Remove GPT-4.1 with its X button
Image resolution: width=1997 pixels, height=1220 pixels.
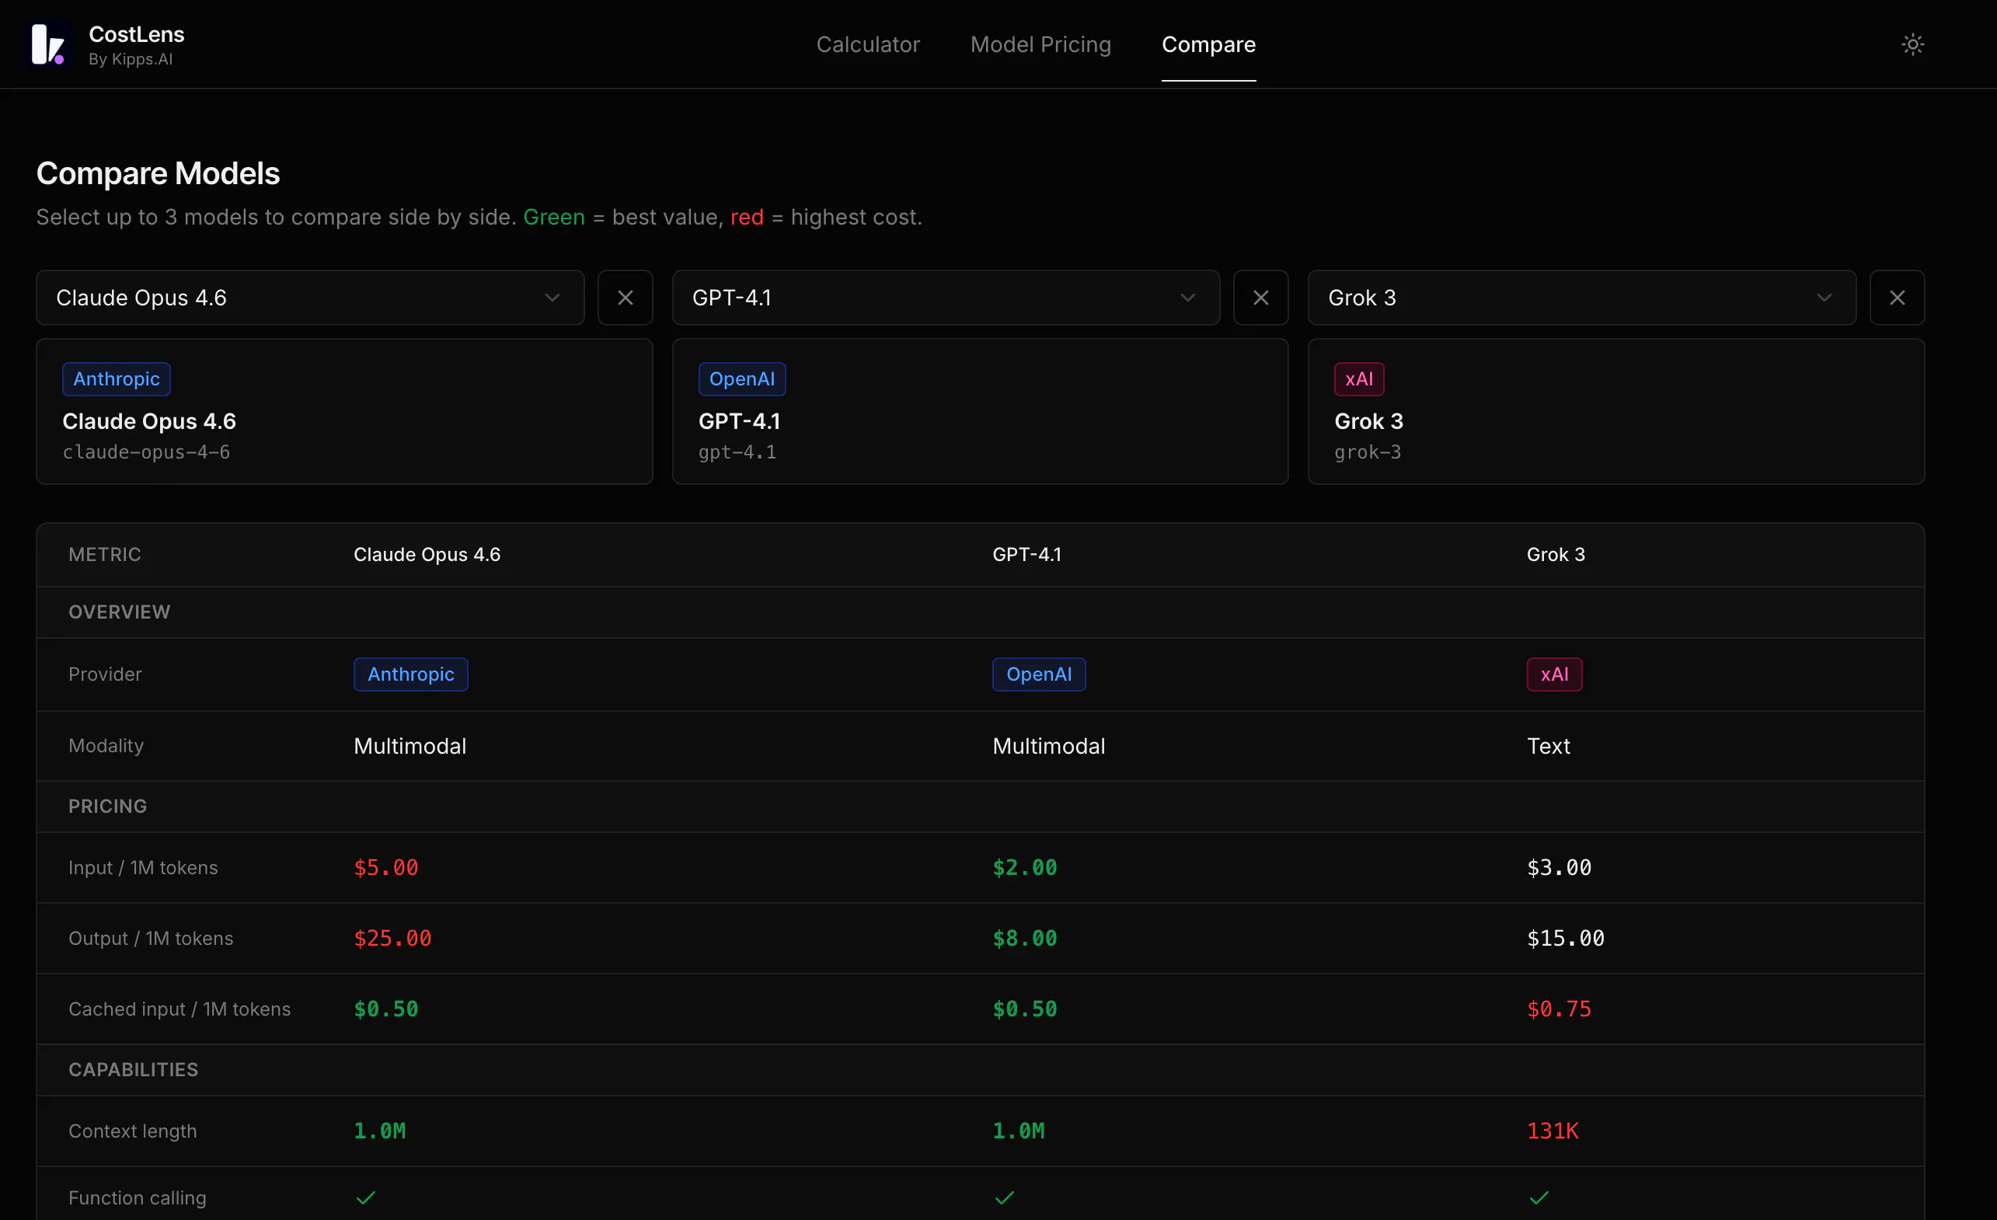point(1260,298)
